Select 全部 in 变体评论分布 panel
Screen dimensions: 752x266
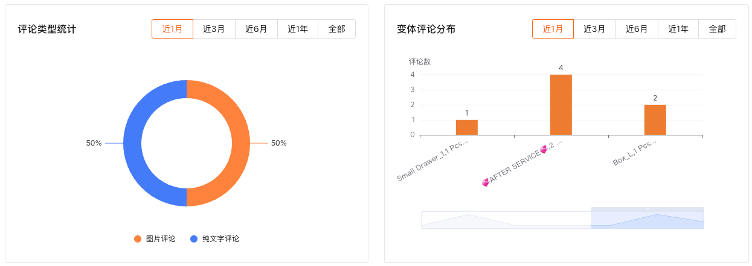click(717, 29)
